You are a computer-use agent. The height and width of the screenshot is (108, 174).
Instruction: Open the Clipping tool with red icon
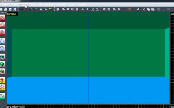pos(2,80)
